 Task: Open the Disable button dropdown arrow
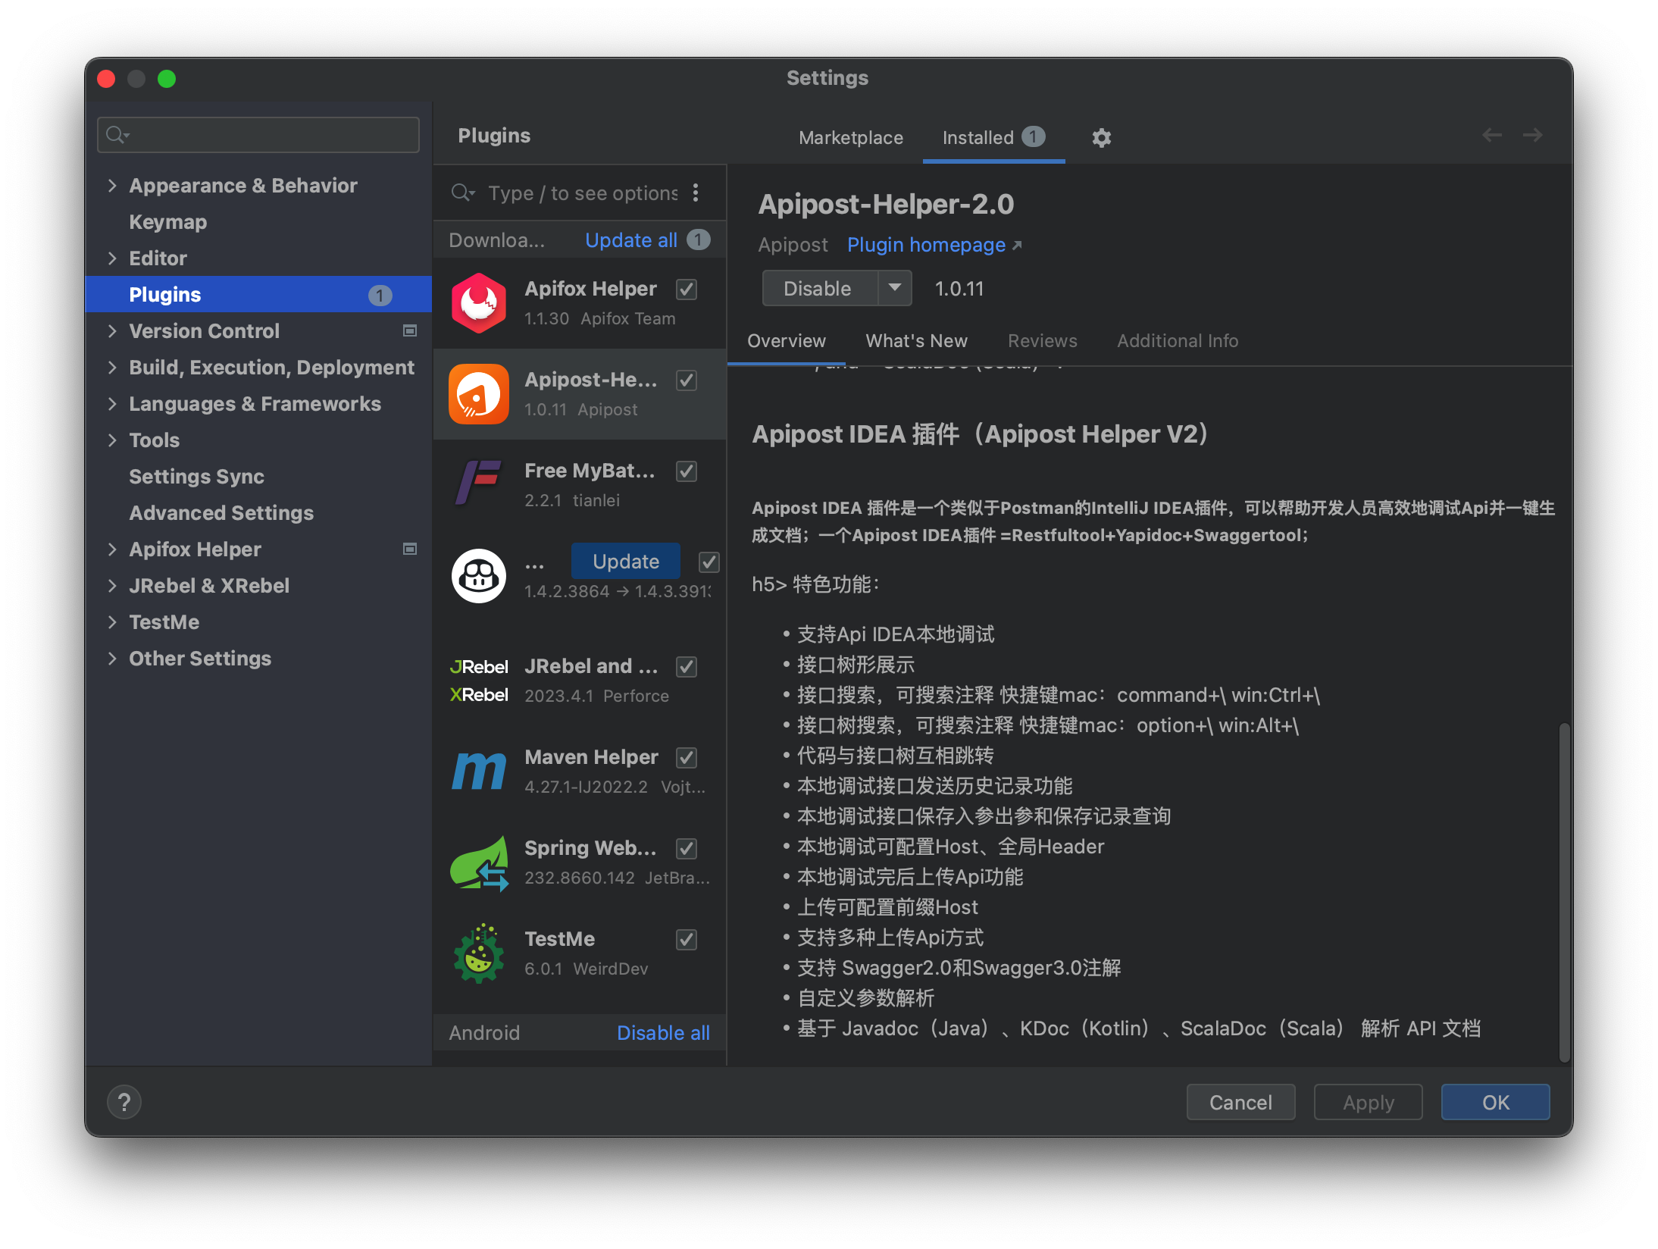[895, 288]
